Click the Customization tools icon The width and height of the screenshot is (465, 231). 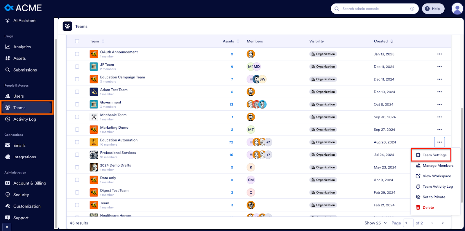point(8,206)
